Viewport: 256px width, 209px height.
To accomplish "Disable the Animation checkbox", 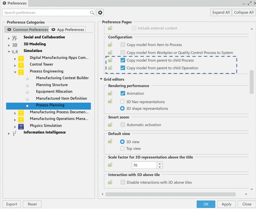I will (x=123, y=93).
